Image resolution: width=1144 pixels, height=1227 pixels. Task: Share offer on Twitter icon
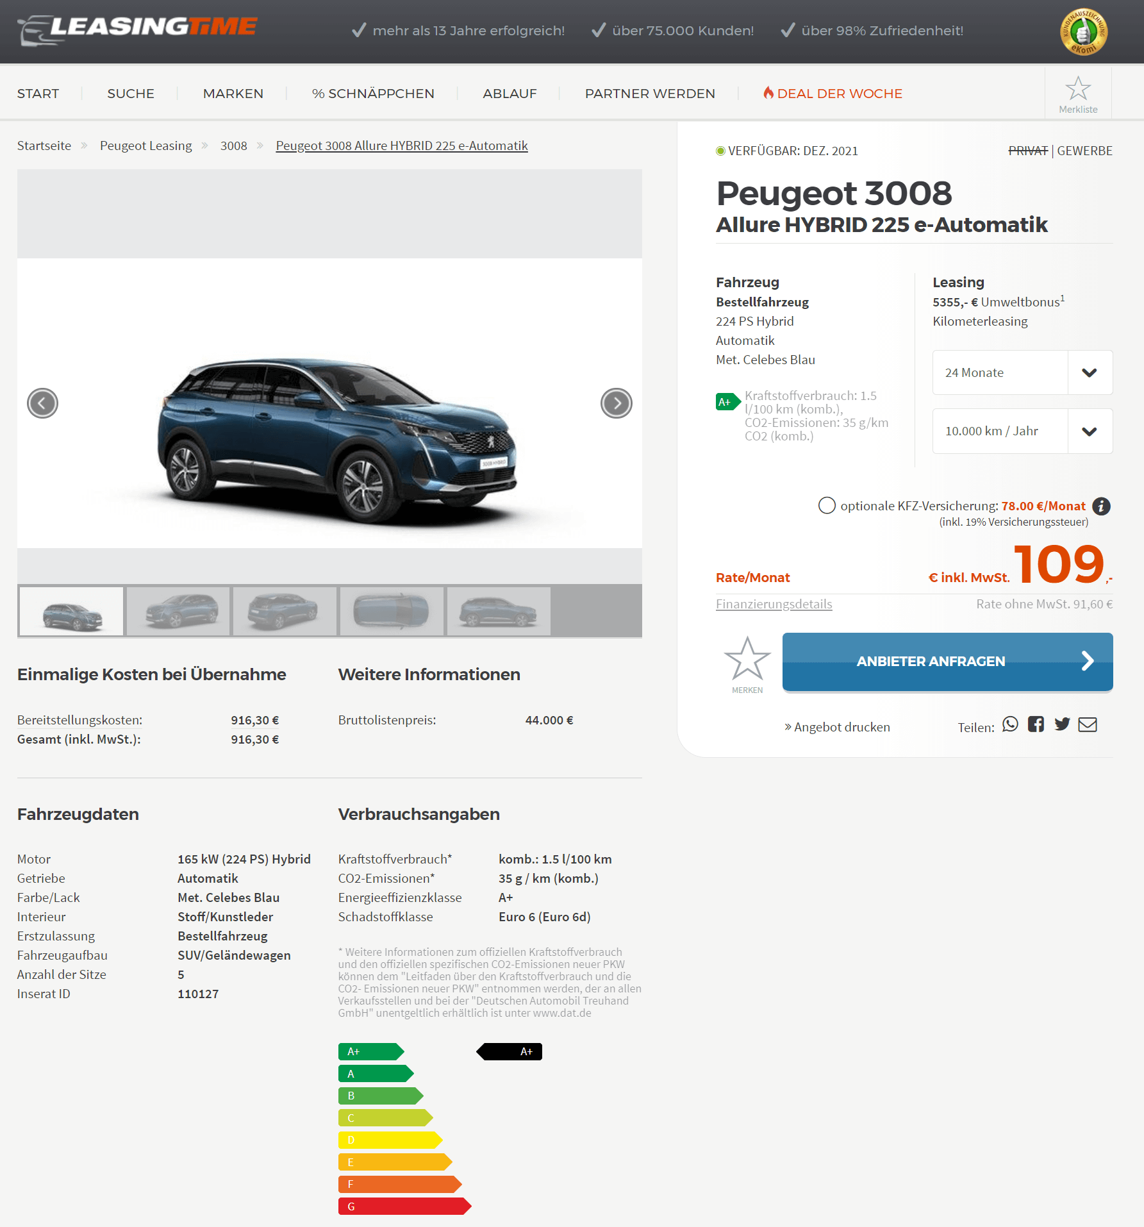1062,724
